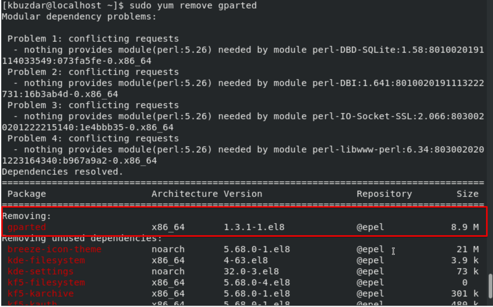This screenshot has width=493, height=307.
Task: Click the 'Problem 4: conflicting requests' line
Action: 93,138
